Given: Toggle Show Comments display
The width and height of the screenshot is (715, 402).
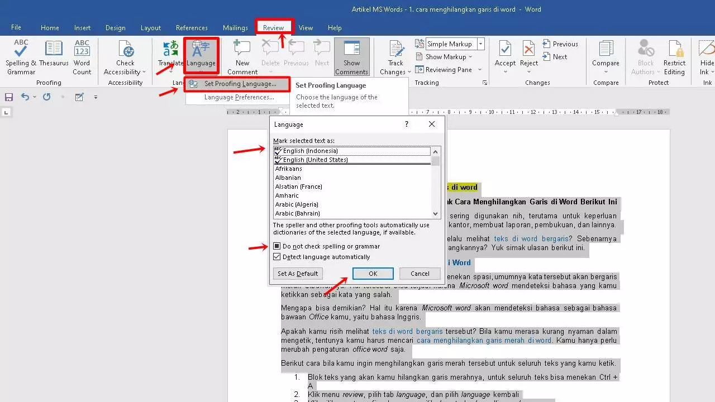Looking at the screenshot, I should [351, 56].
